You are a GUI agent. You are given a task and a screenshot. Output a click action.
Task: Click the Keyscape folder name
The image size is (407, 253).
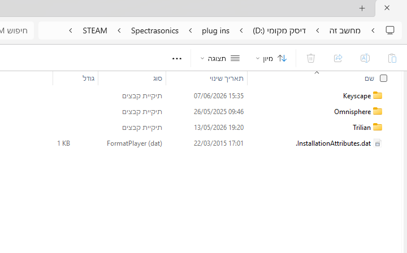(357, 96)
